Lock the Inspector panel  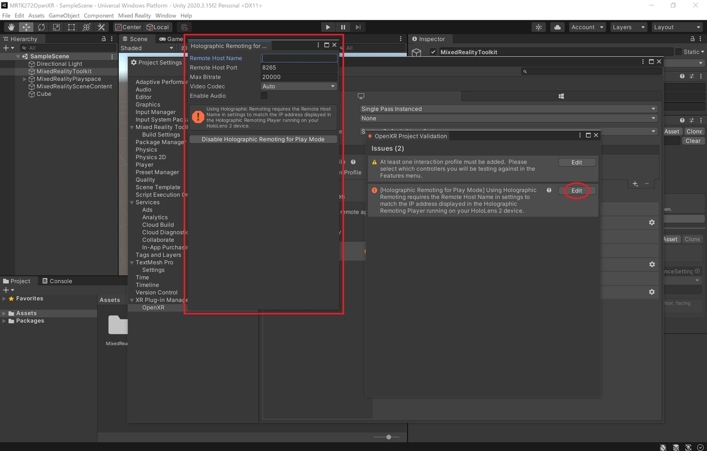(x=693, y=39)
